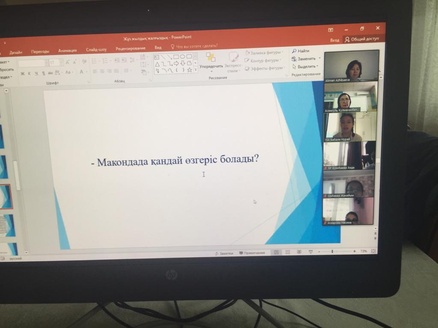Toggle Заметки notes pane
The image size is (438, 328).
pos(224,253)
